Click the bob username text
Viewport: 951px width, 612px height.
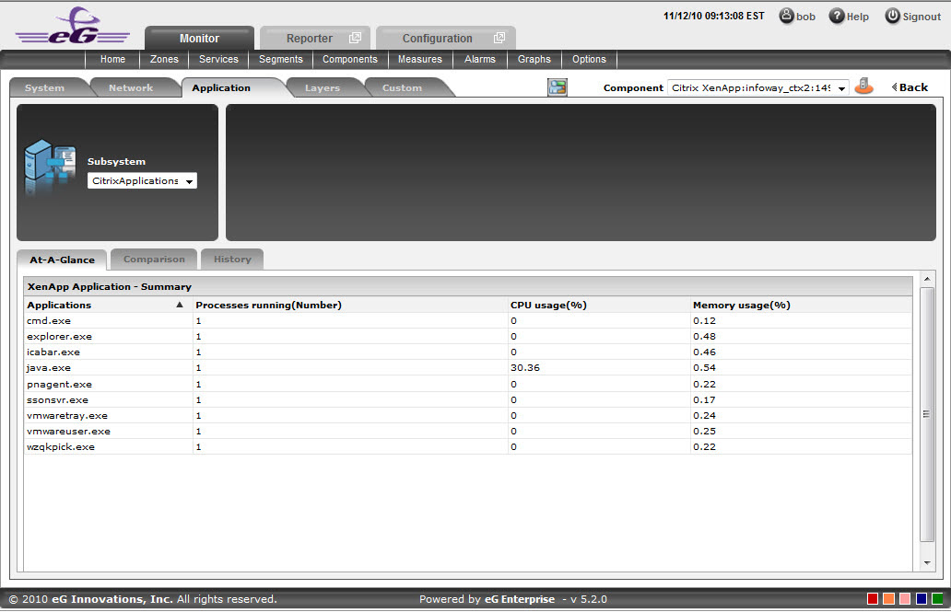tap(805, 17)
